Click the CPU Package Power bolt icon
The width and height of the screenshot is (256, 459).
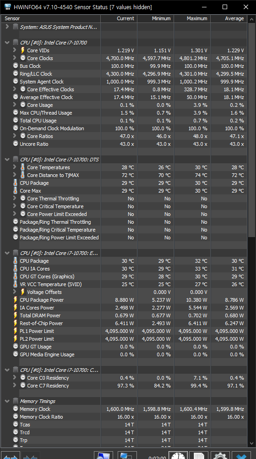[x=16, y=300]
